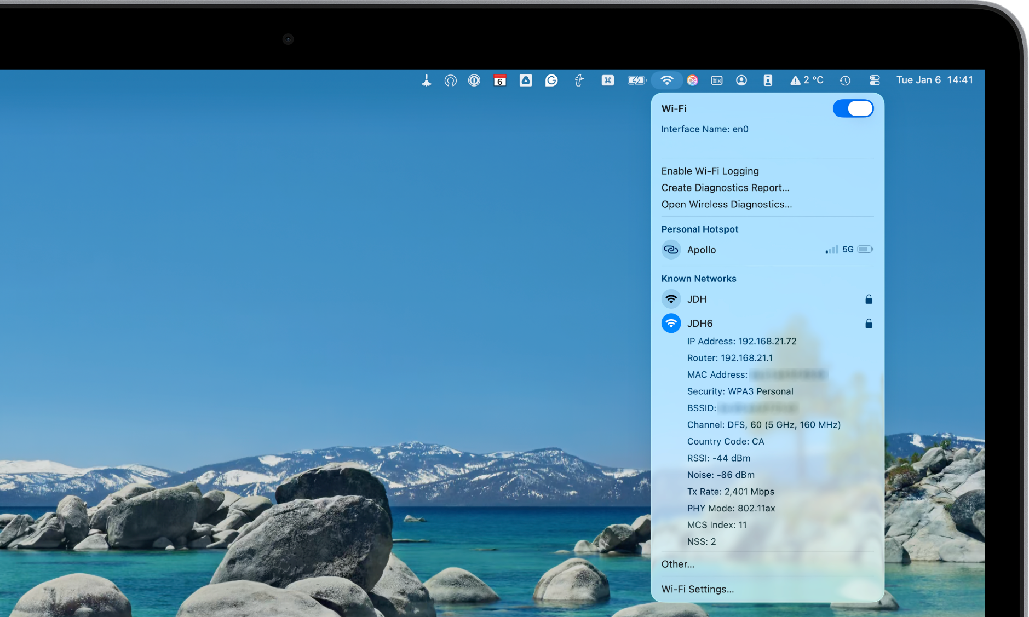Click the user account circle icon
The height and width of the screenshot is (617, 1029).
click(x=741, y=80)
